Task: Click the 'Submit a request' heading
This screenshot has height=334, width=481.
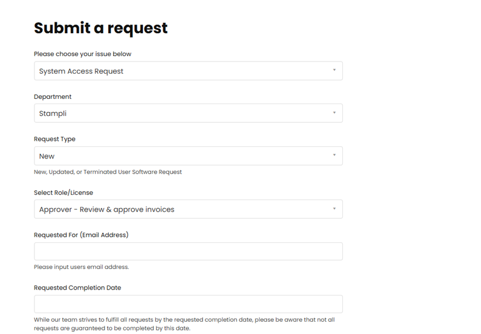Action: coord(101,28)
